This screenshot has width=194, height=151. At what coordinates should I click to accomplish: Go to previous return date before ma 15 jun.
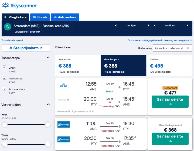coord(155,26)
